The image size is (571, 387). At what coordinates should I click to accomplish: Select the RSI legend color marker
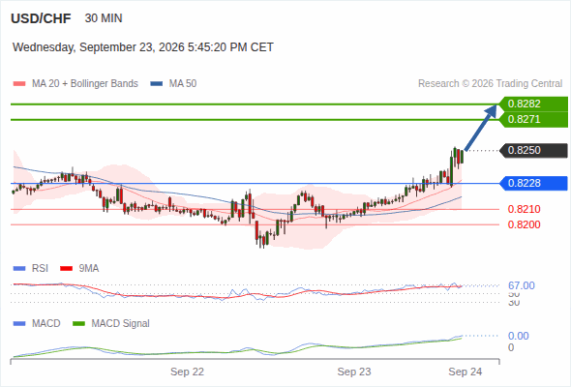point(19,269)
